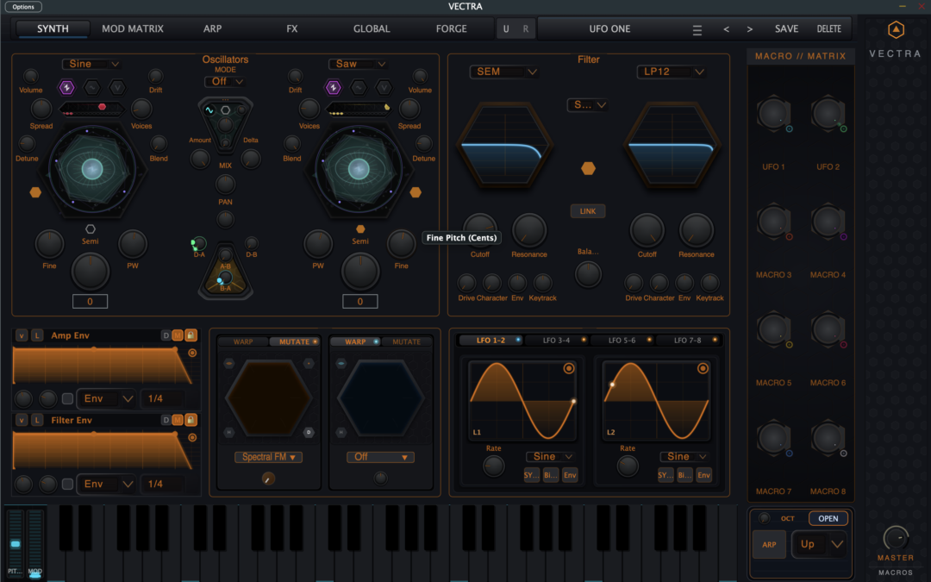Toggle the lock on the Amp Env header

[x=191, y=335]
